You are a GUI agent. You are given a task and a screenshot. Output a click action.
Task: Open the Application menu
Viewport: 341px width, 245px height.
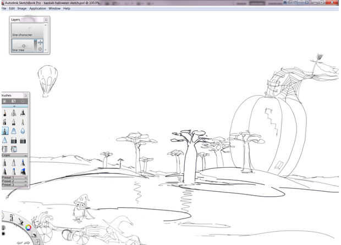37,8
